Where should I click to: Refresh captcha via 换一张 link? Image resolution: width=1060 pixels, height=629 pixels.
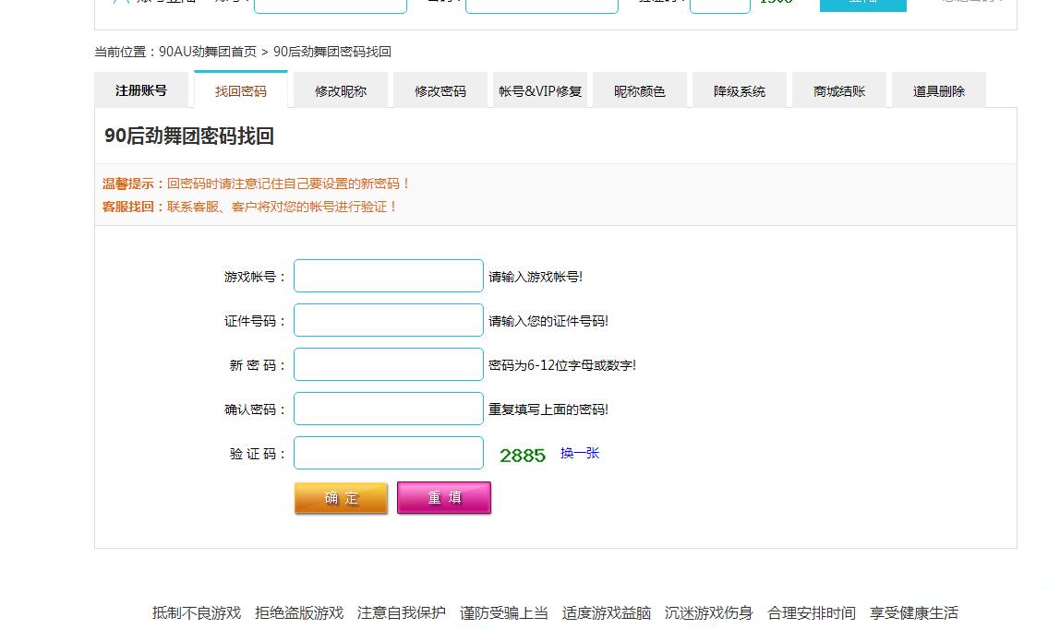coord(580,453)
